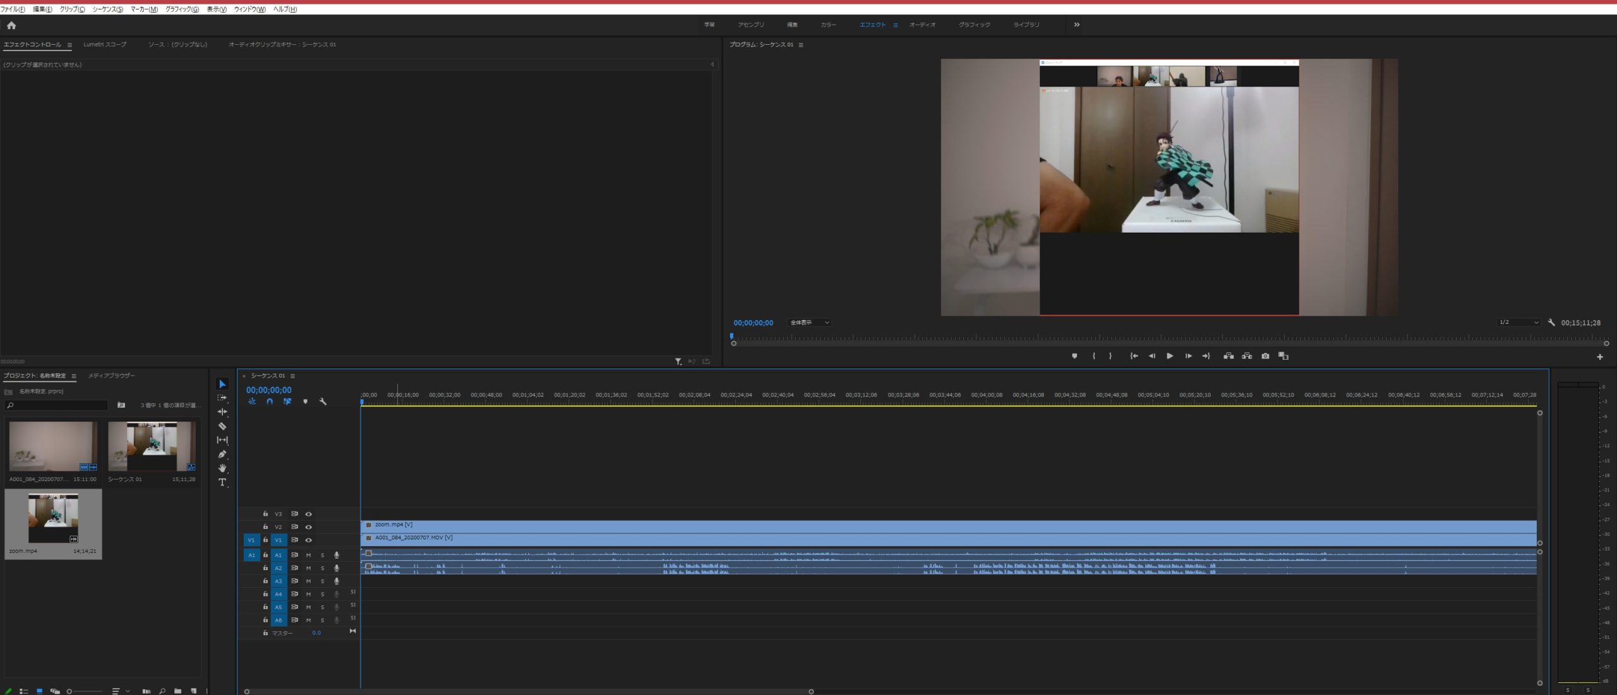Viewport: 1617px width, 695px height.
Task: Select the Ripple Edit tool
Action: point(222,412)
